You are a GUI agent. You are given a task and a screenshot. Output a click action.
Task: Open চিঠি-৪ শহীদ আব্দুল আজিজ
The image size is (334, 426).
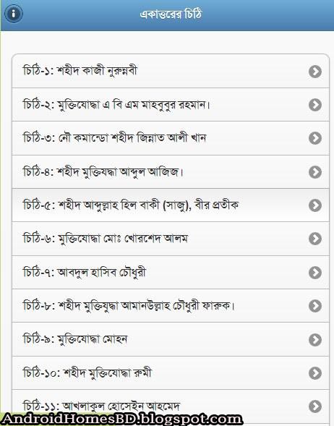point(171,172)
